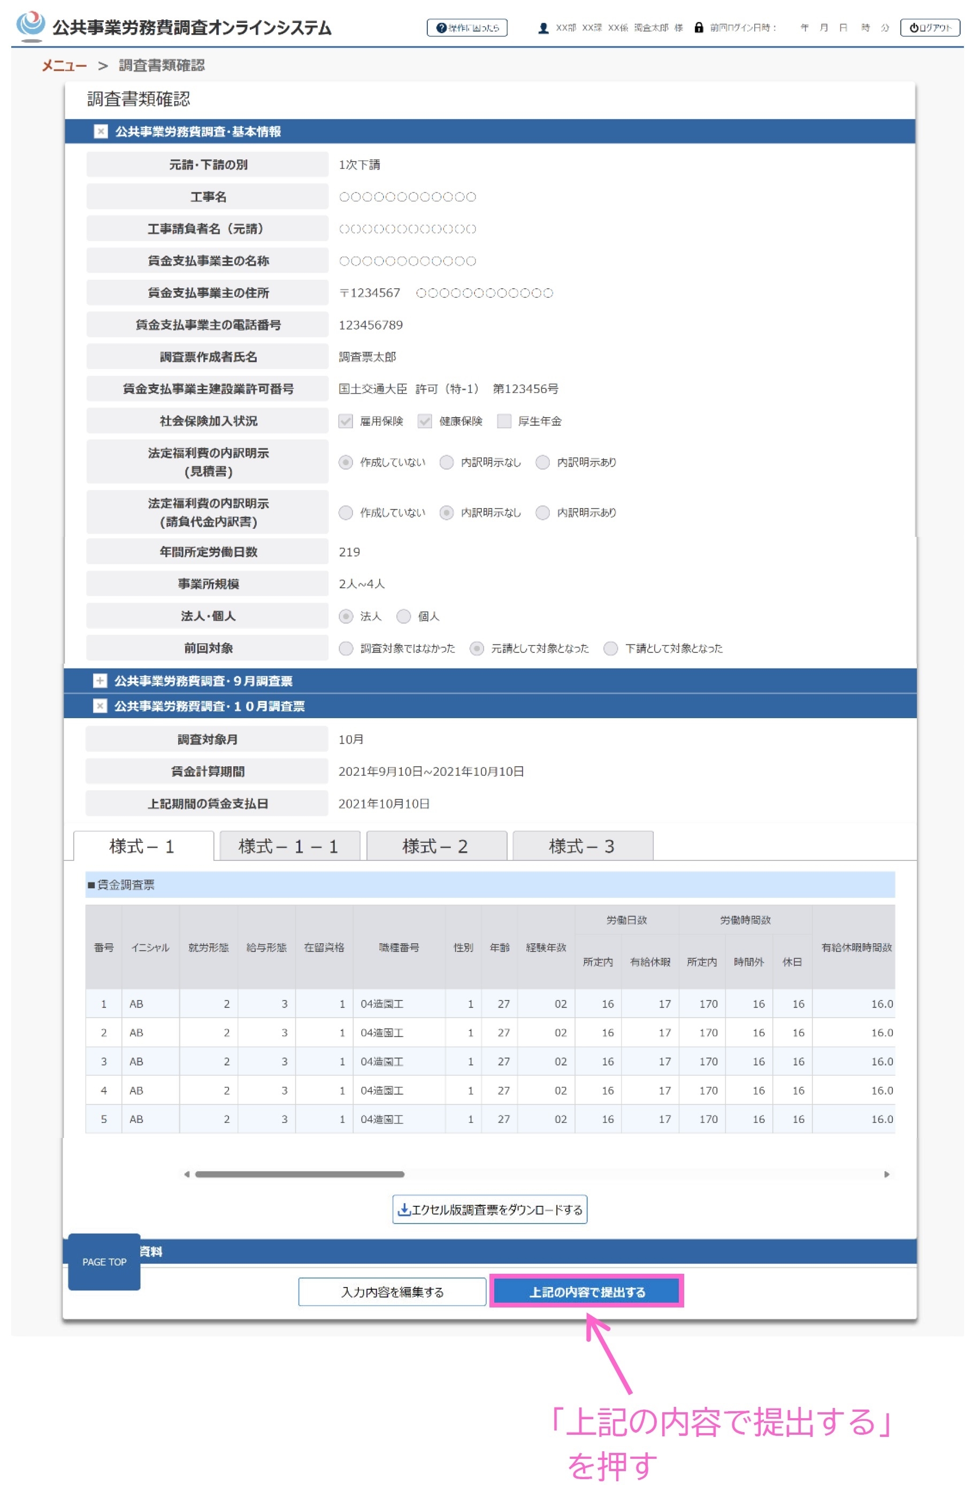Select 内訳明示なし for 請負代金内訳書
Screen dimensions: 965x1485
[446, 512]
